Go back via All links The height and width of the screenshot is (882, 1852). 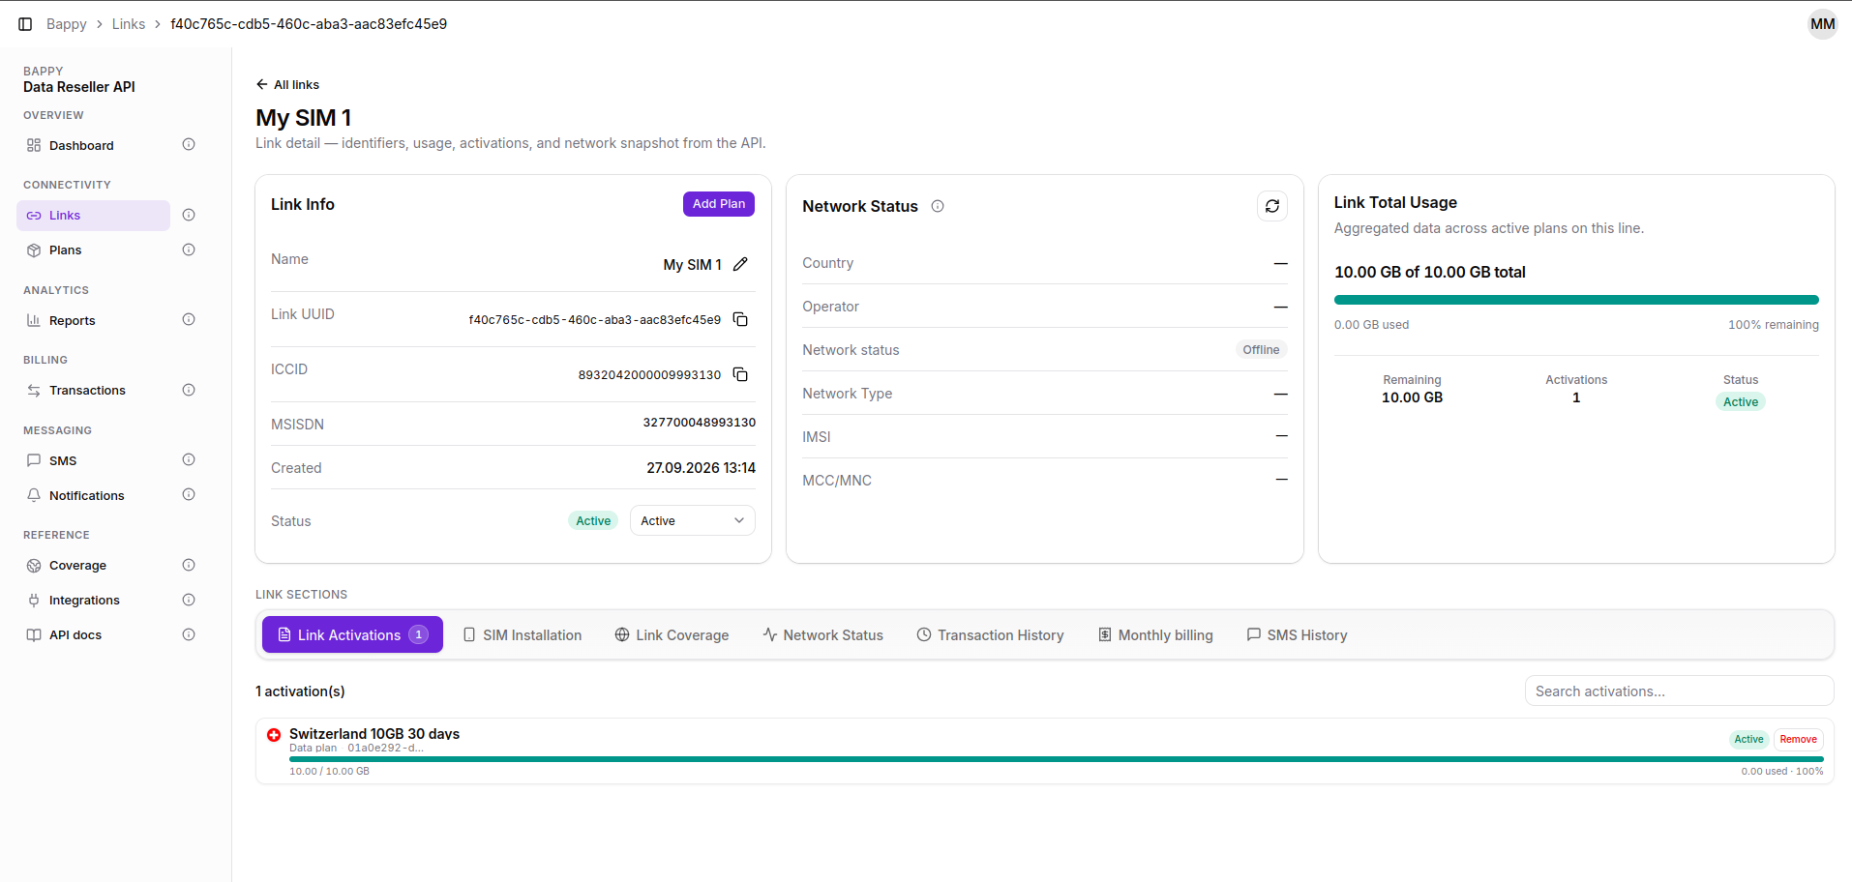coord(287,84)
